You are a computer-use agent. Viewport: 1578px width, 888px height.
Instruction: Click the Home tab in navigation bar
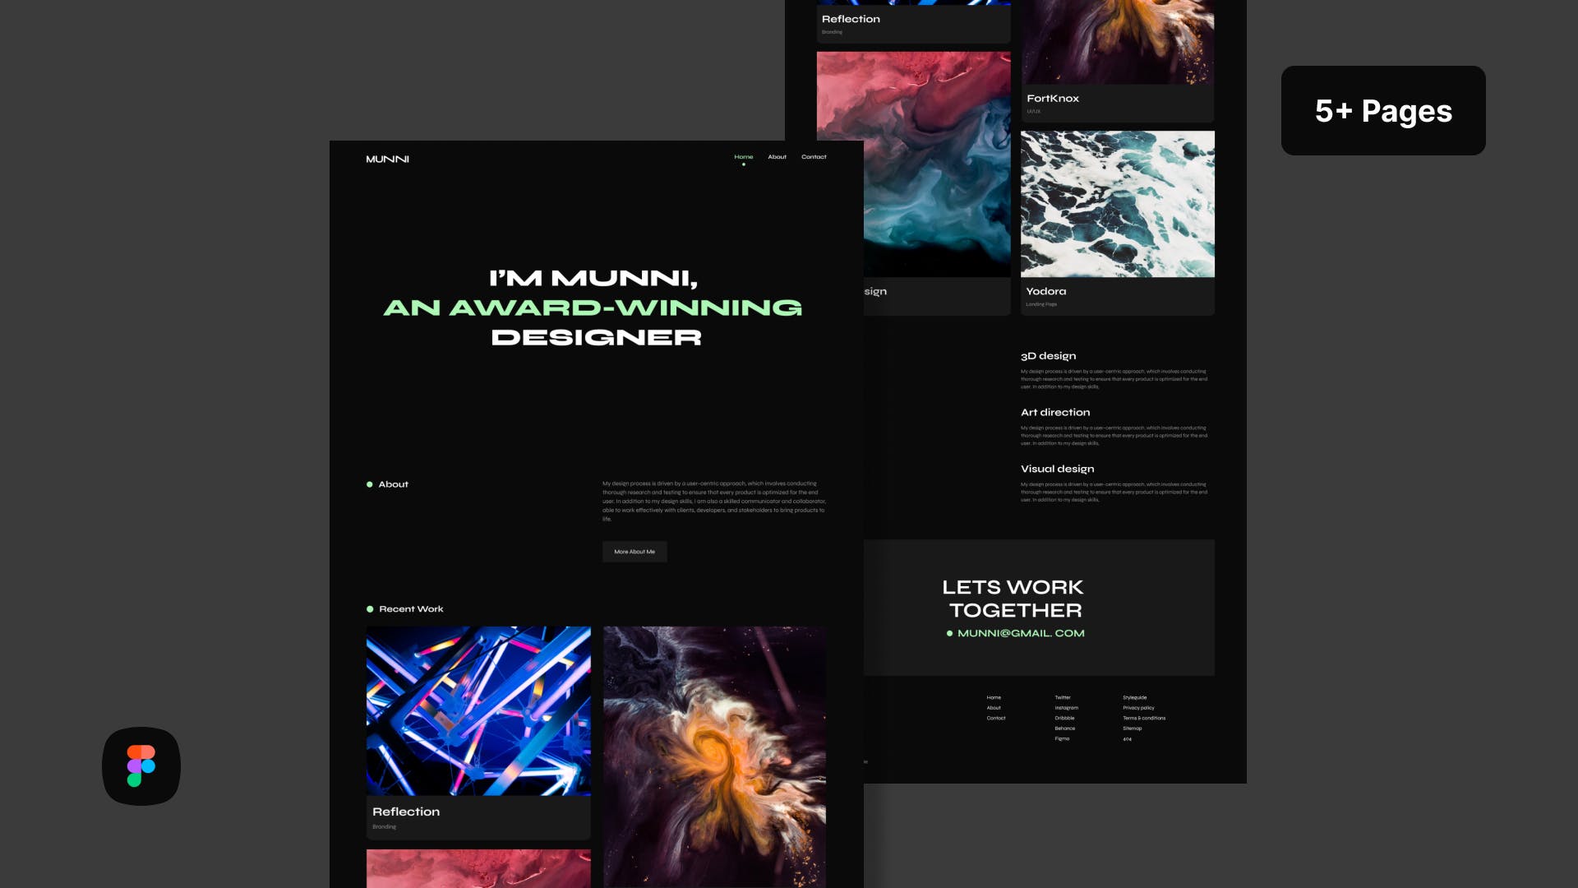pos(744,156)
